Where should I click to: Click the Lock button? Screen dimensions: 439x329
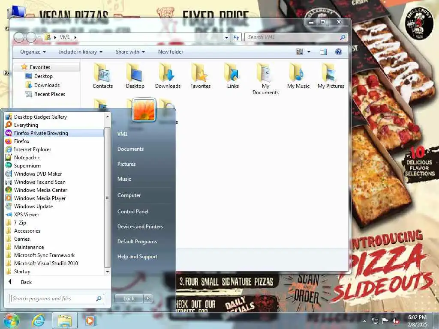coord(129,299)
